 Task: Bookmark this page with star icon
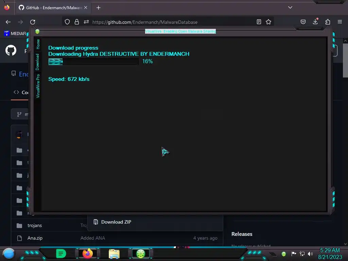[268, 22]
